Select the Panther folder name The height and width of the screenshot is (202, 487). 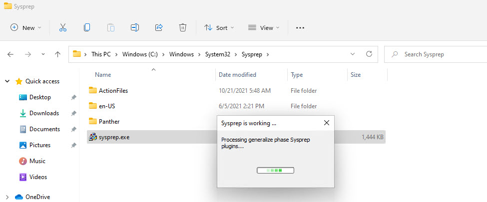(109, 121)
